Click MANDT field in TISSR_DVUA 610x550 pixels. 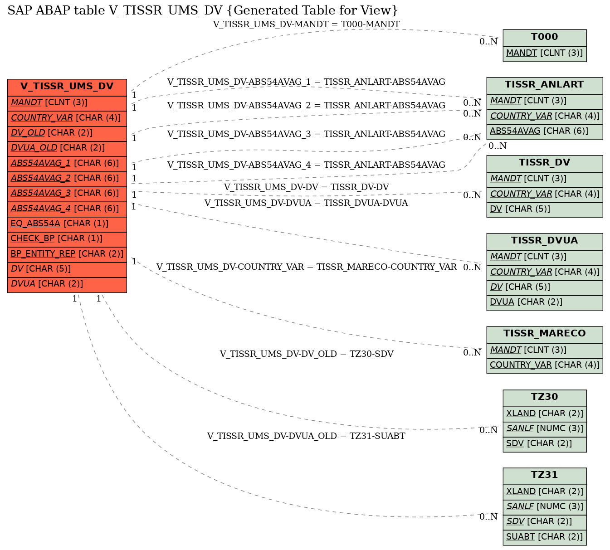pyautogui.click(x=545, y=257)
